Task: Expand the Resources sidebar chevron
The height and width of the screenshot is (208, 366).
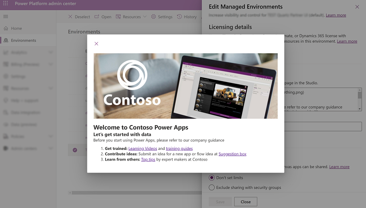Action: click(x=51, y=88)
